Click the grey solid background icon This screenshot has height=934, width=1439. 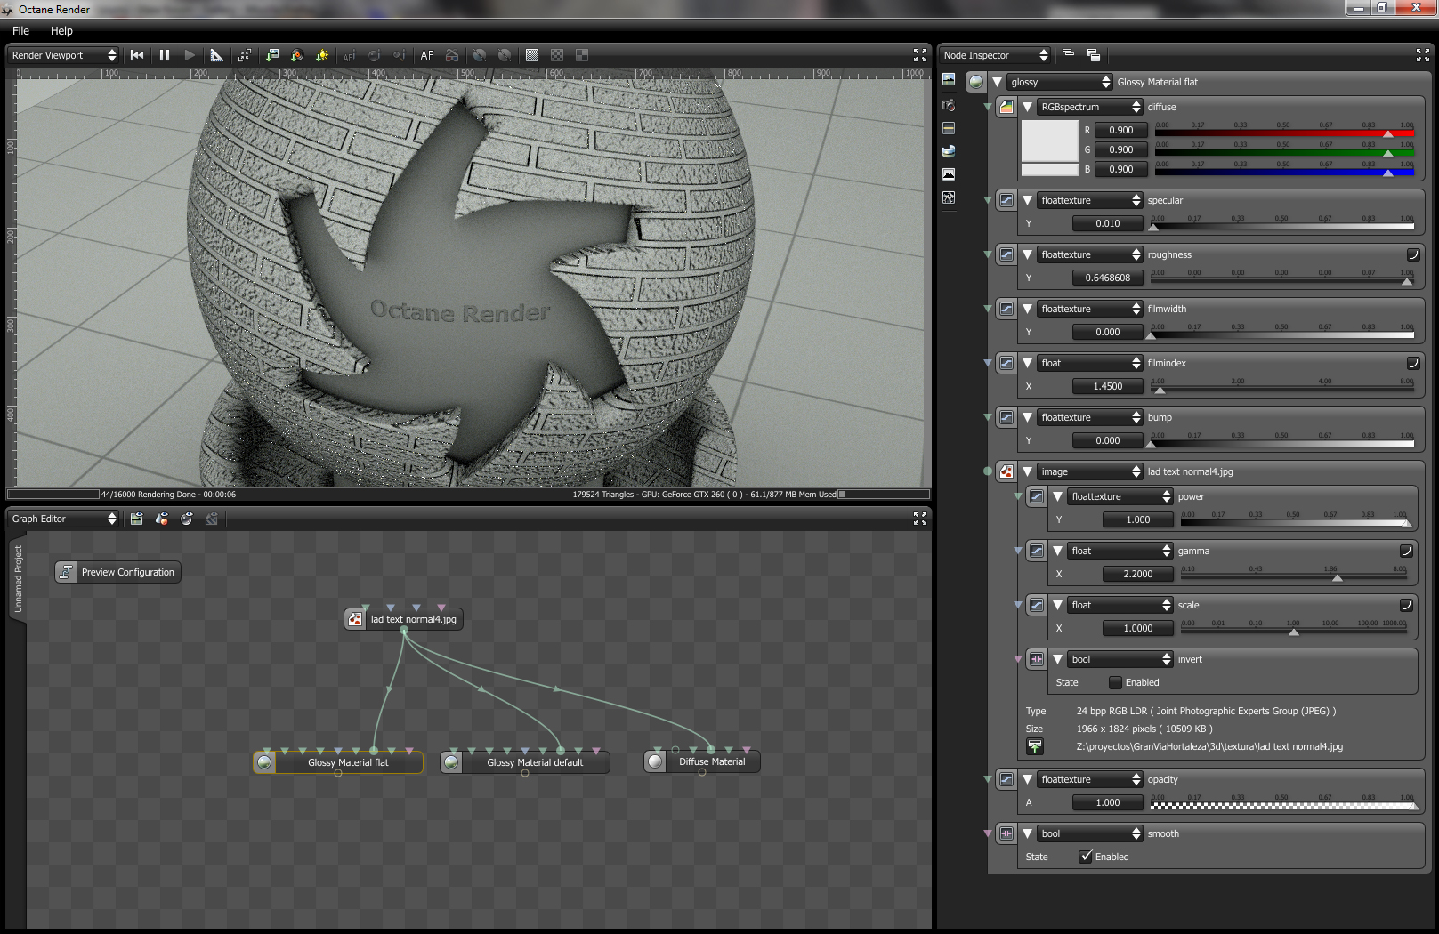click(x=532, y=55)
